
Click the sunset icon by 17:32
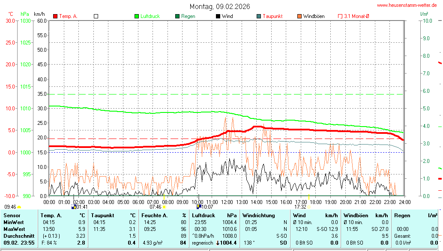309,207
